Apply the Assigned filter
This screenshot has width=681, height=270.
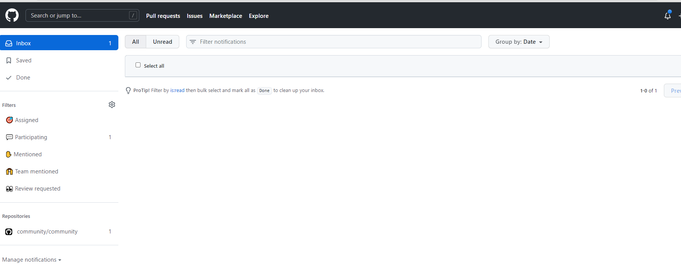point(59,120)
